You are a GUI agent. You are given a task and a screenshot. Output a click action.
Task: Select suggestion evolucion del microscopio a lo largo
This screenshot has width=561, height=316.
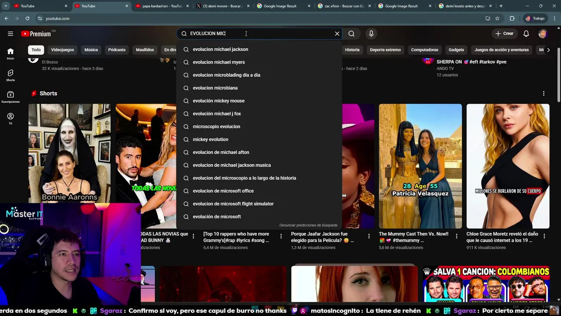(x=259, y=178)
